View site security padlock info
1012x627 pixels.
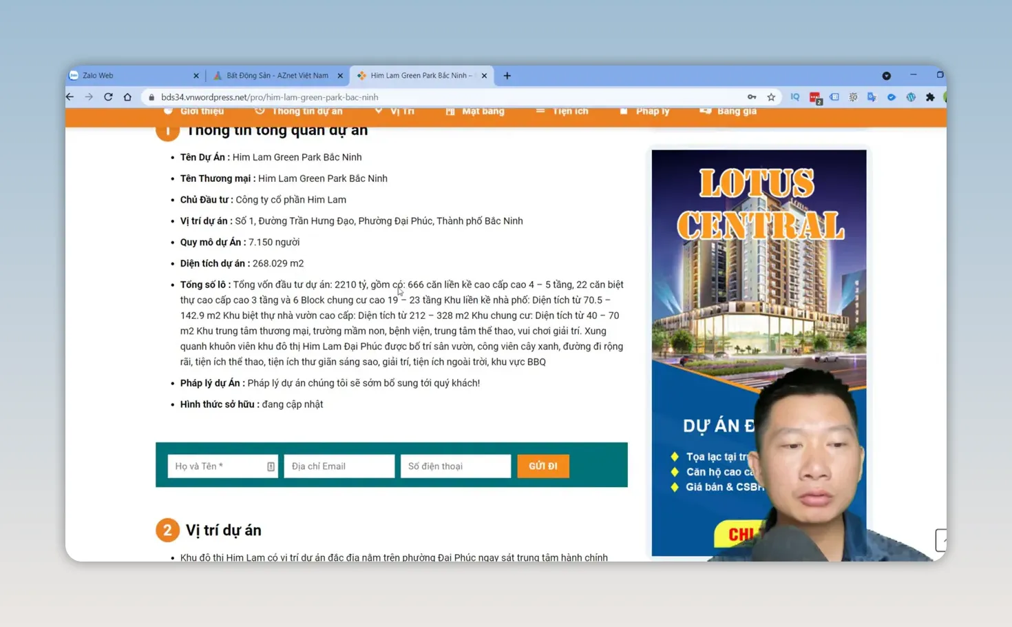[151, 97]
